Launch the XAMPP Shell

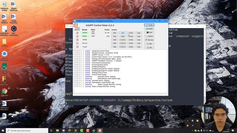[x=149, y=33]
